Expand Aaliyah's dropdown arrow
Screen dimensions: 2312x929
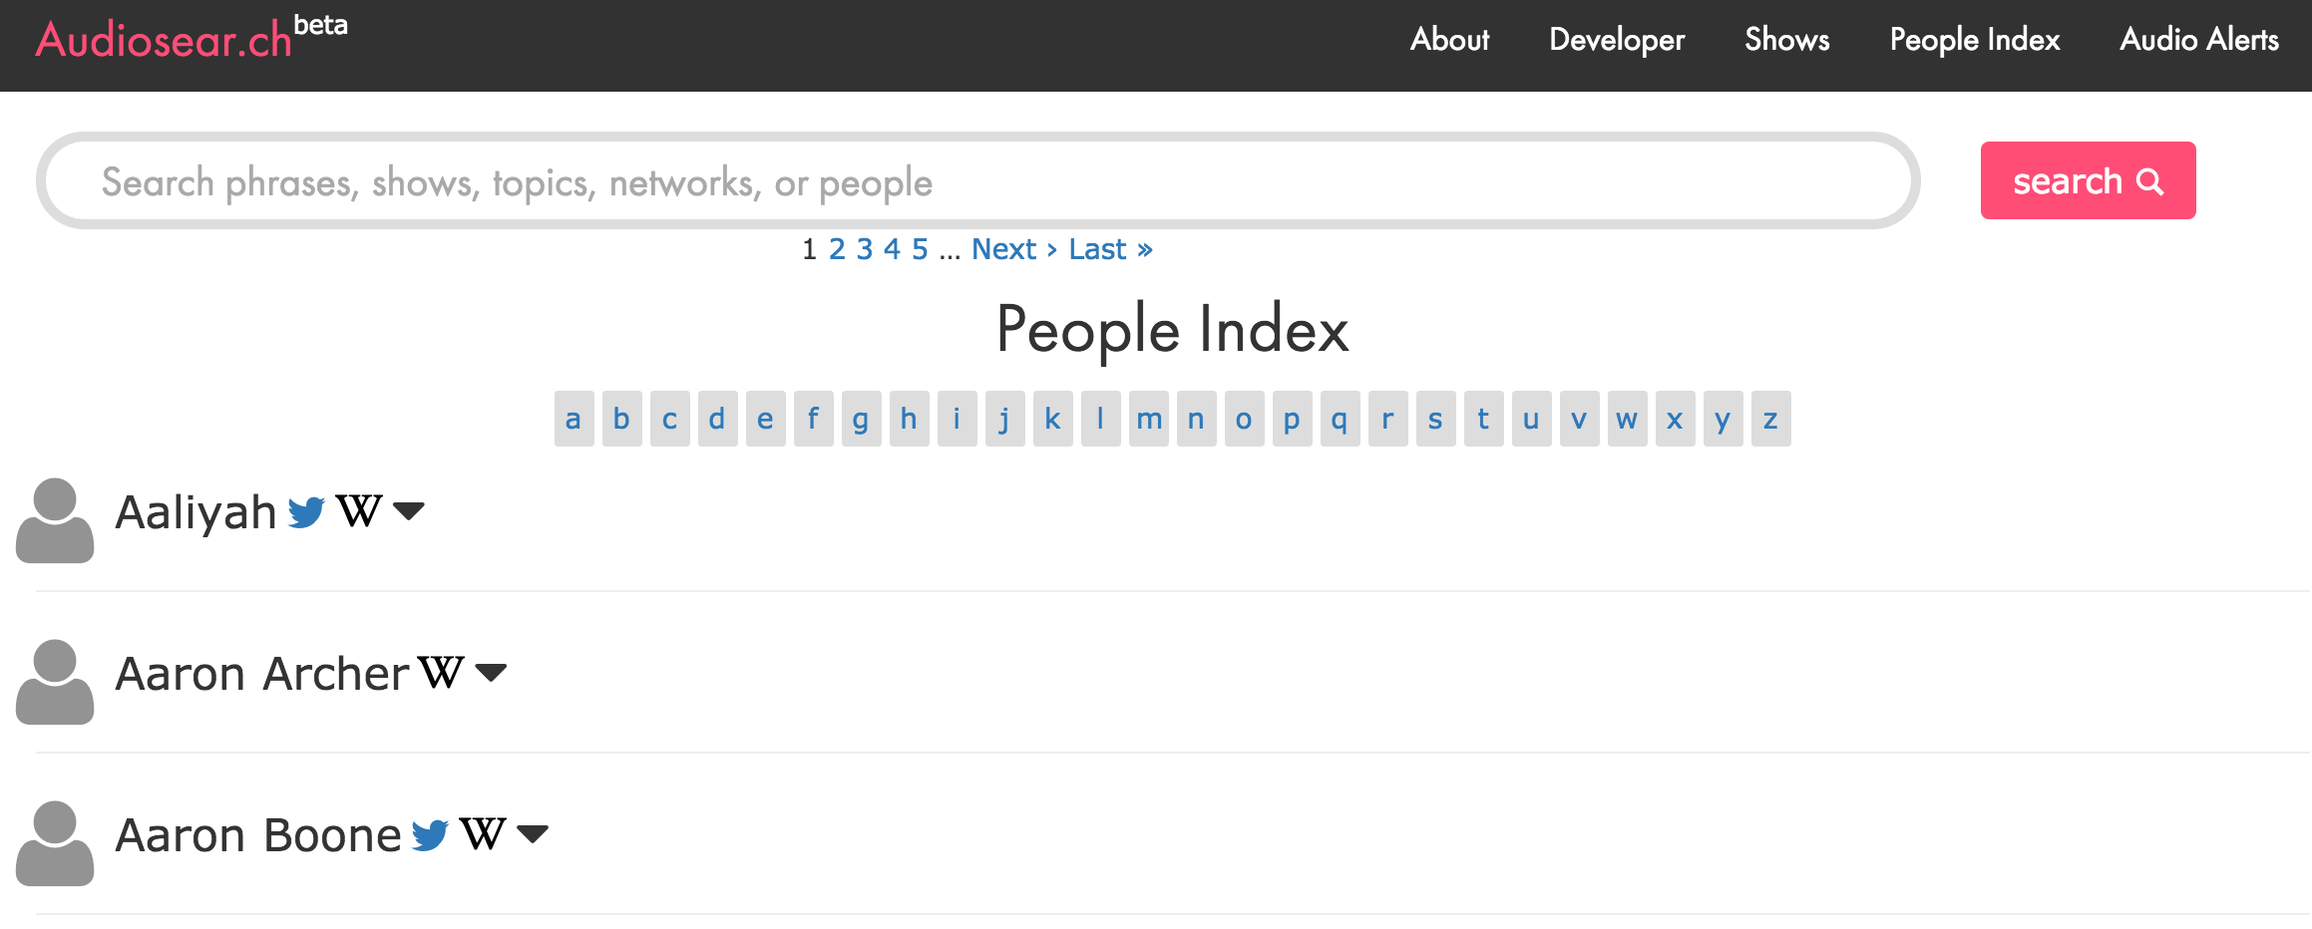(x=409, y=511)
